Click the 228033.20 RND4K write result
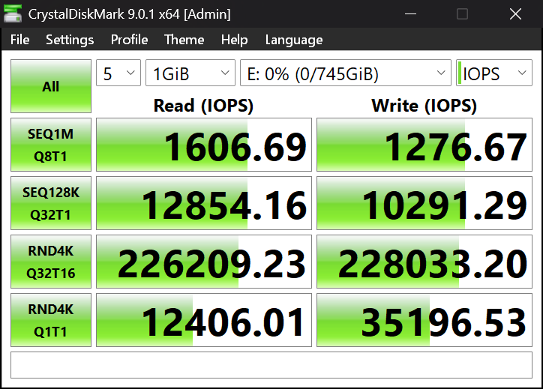Viewport: 543px width, 389px height. click(424, 262)
